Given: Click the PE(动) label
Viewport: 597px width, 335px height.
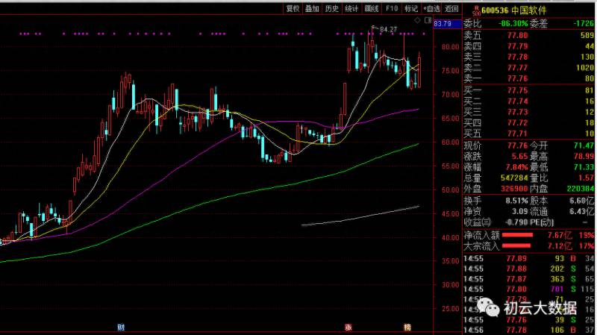Looking at the screenshot, I should pyautogui.click(x=542, y=222).
